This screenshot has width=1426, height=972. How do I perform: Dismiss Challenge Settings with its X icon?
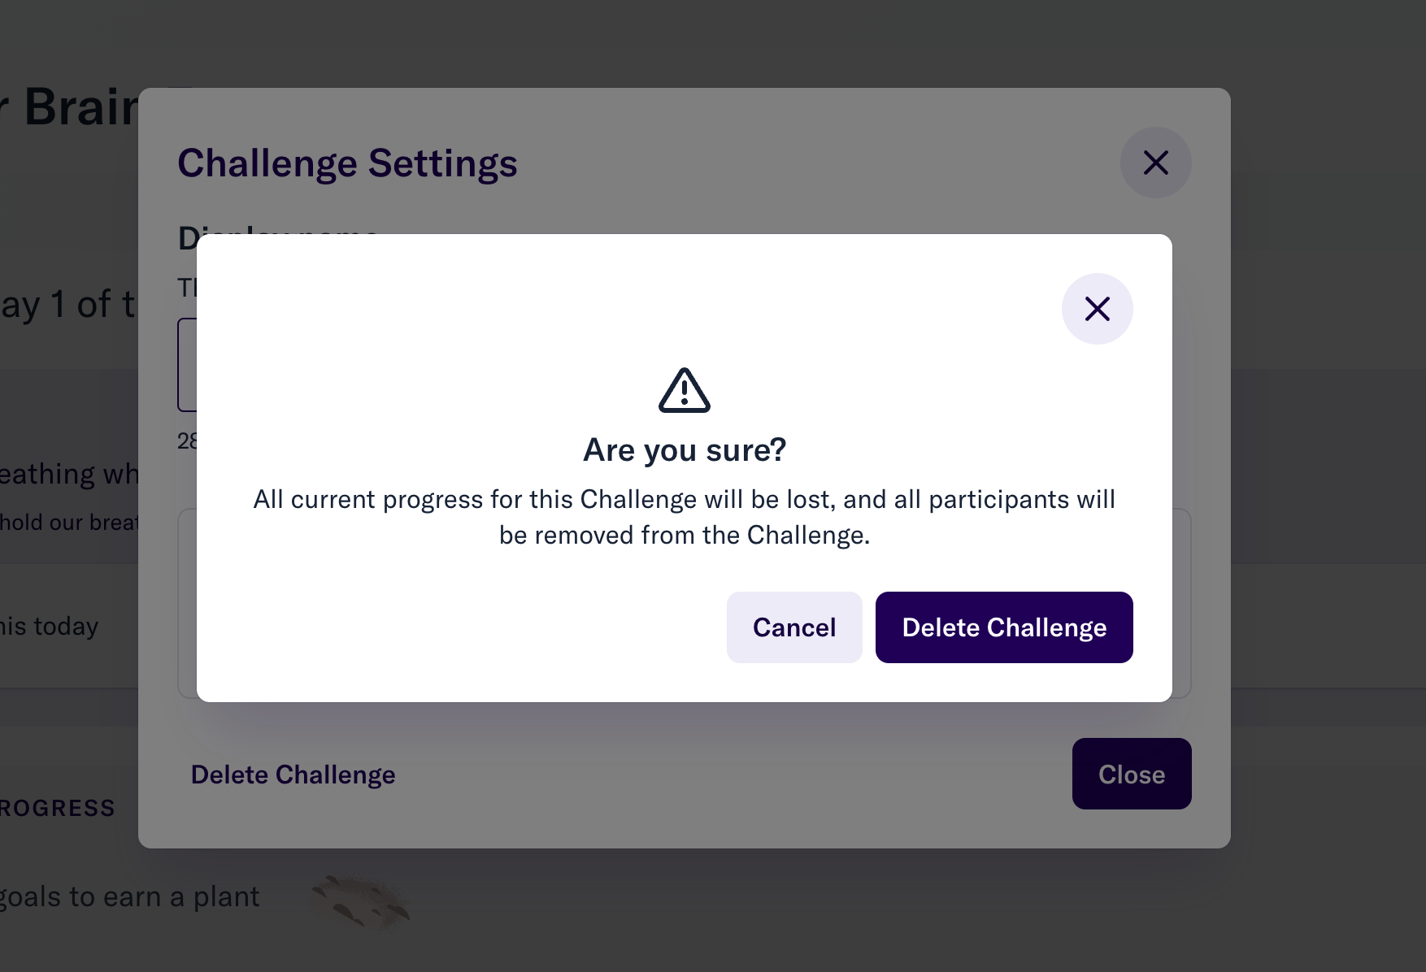pos(1155,163)
